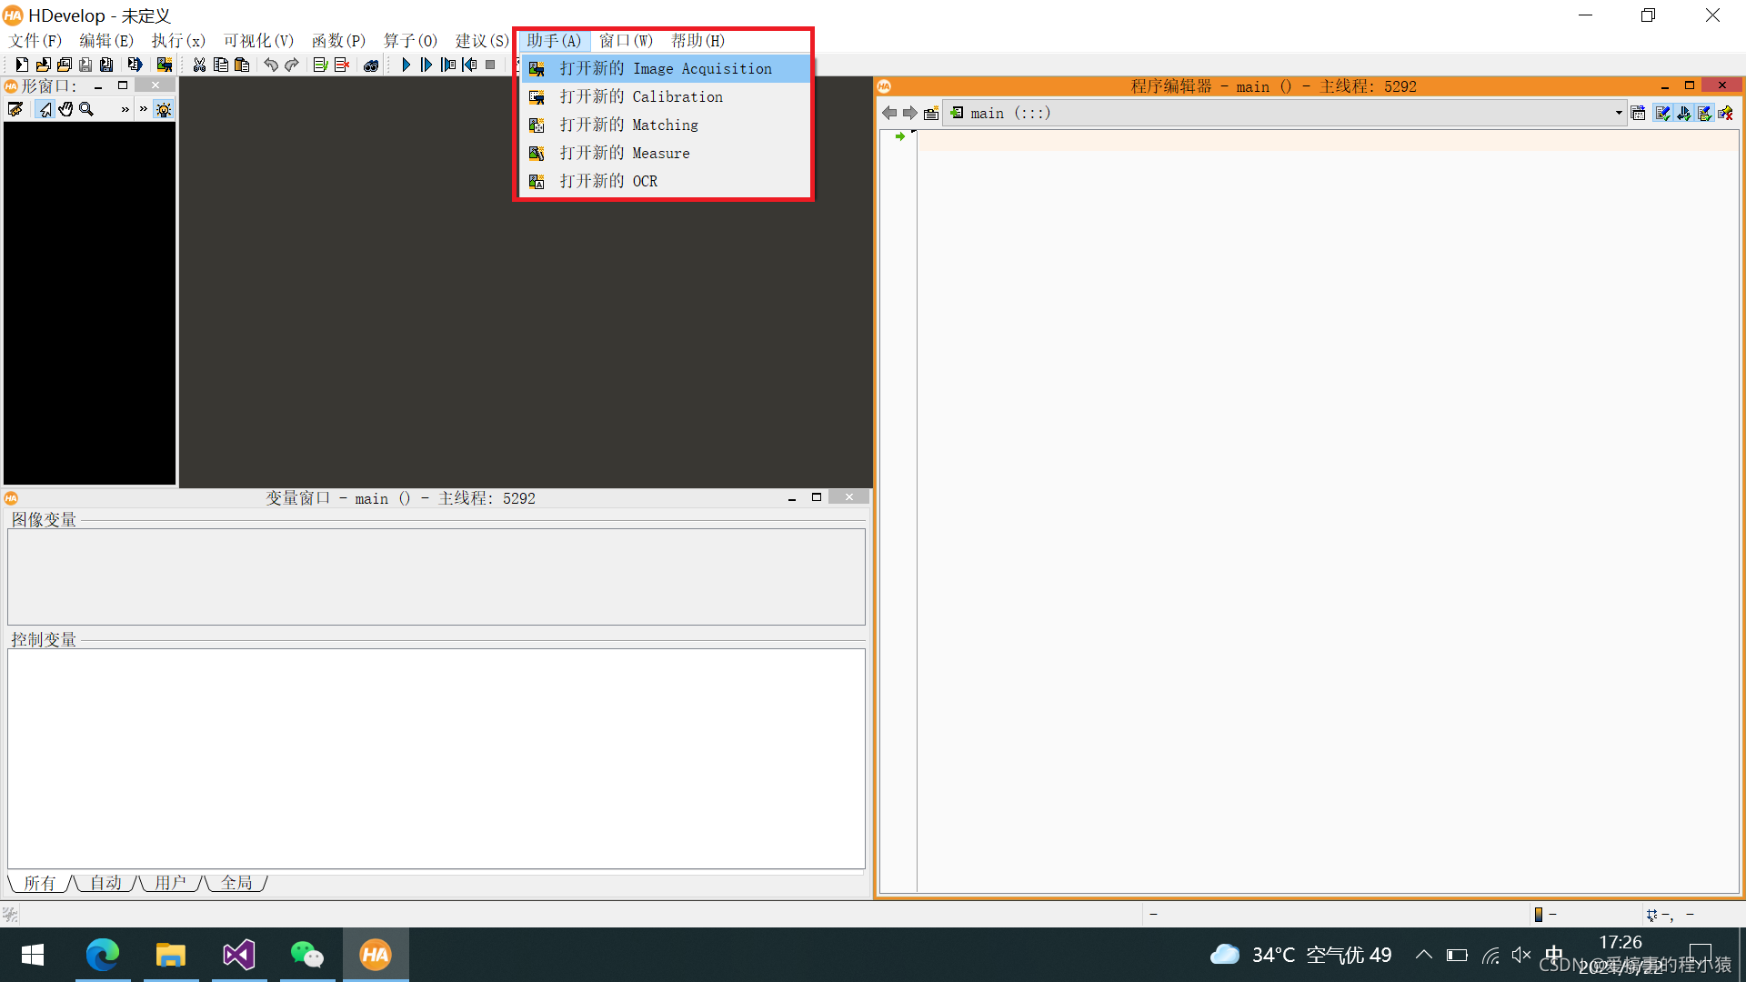The height and width of the screenshot is (982, 1746).
Task: Open WeChat from the Windows taskbar
Action: 307,955
